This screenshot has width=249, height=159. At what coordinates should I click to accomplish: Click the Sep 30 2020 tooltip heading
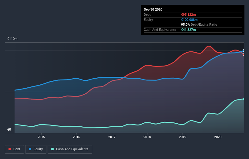pyautogui.click(x=153, y=9)
